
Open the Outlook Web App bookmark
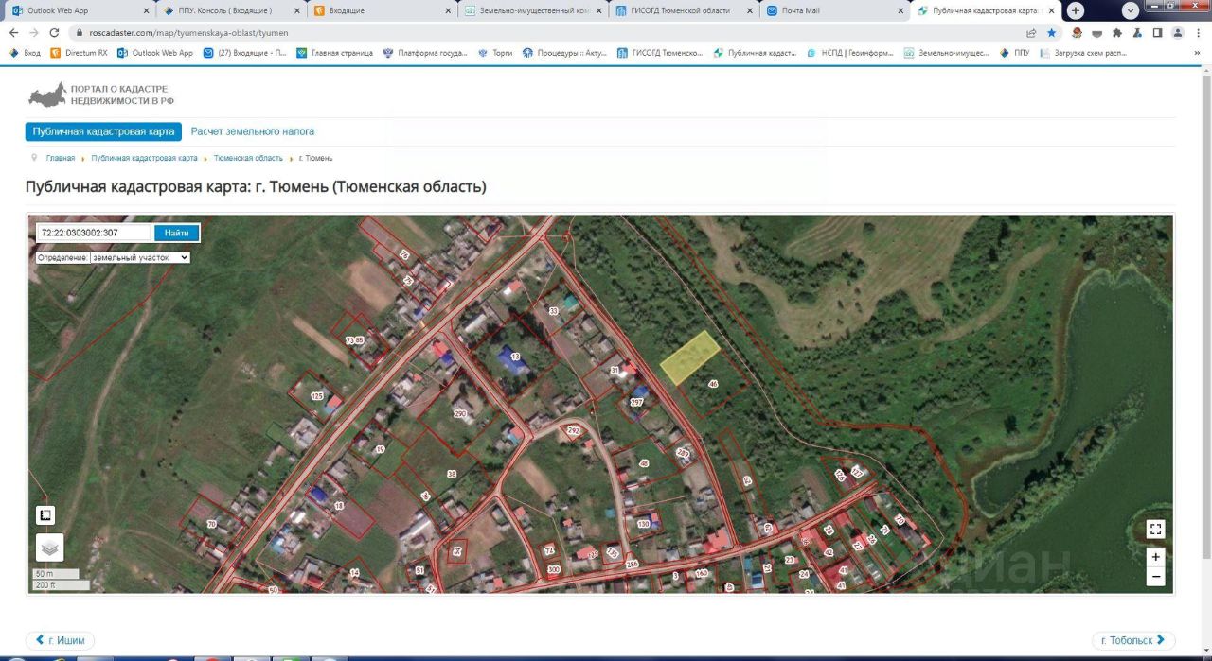pos(155,53)
